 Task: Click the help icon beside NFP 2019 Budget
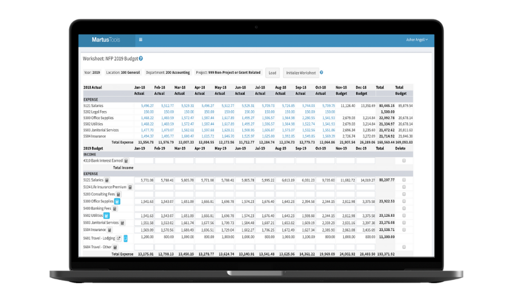[141, 58]
